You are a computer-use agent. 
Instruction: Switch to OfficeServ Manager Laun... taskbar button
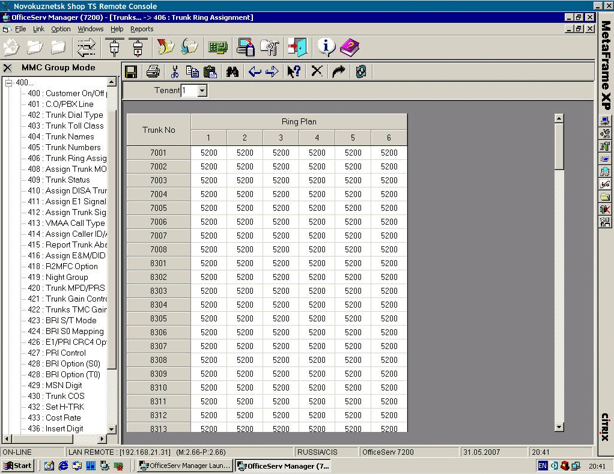(186, 466)
